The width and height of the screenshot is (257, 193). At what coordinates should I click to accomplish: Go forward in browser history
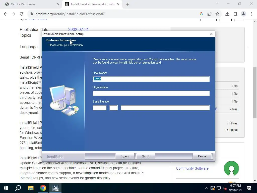(x=14, y=14)
